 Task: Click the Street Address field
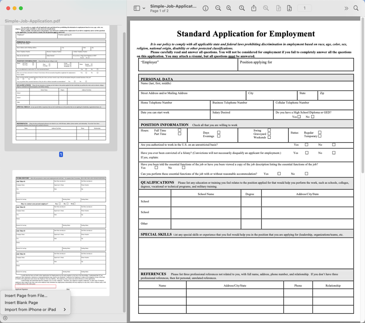192,96
